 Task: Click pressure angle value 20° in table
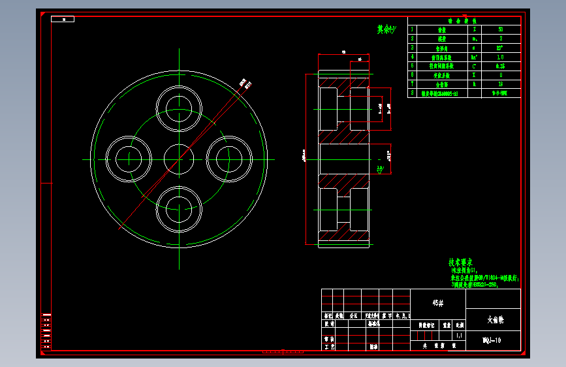click(x=499, y=48)
